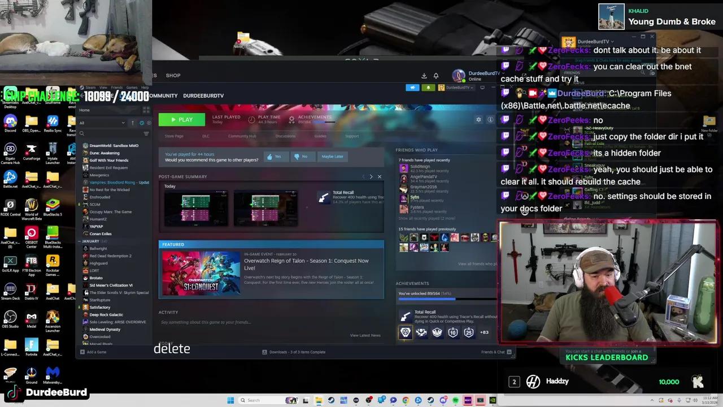The image size is (723, 407).
Task: Open Spotify from the taskbar
Action: [x=455, y=400]
